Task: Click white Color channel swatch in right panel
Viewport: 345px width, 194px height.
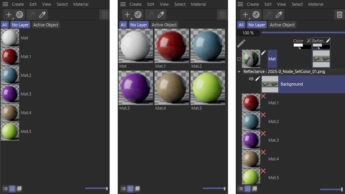Action: click(x=298, y=45)
